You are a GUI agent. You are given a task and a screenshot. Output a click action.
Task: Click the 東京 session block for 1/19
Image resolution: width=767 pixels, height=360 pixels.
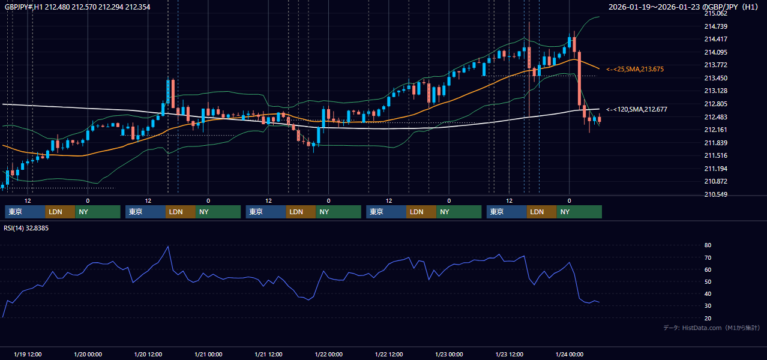pos(25,212)
